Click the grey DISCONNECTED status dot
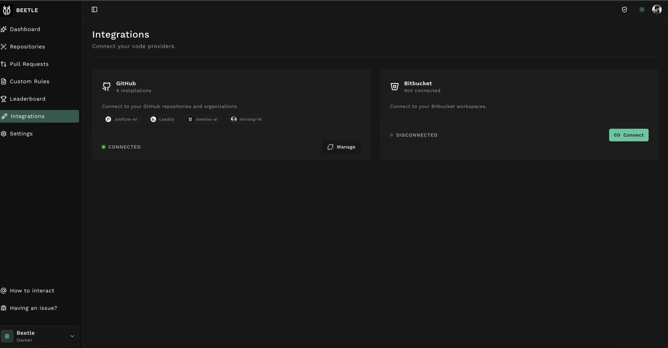668x348 pixels. [391, 135]
